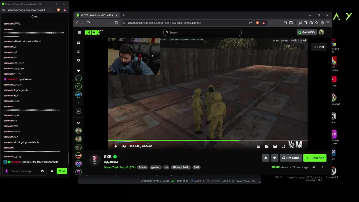Open the video's three-dot options menu
This screenshot has width=359, height=202.
(x=323, y=167)
